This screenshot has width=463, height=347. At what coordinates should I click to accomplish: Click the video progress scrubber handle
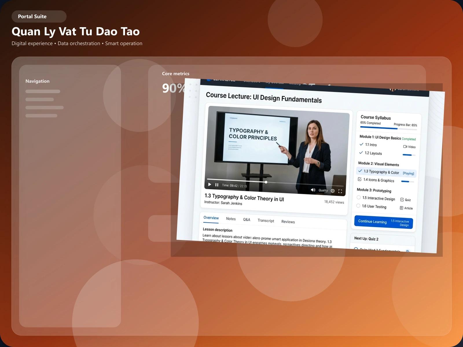point(266,182)
